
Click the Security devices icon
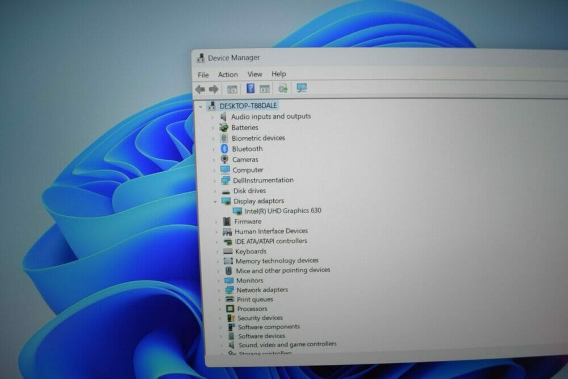click(x=231, y=318)
